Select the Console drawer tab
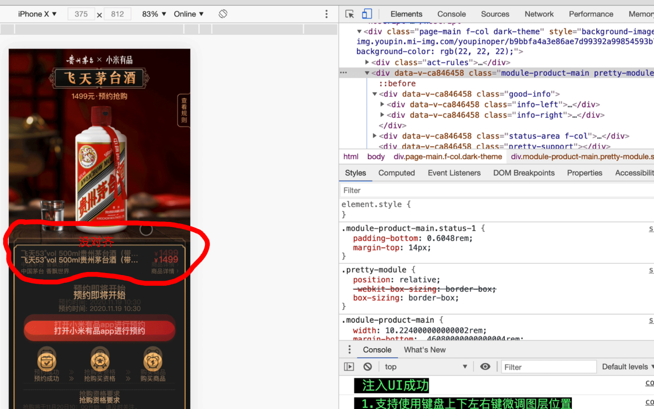 (377, 350)
